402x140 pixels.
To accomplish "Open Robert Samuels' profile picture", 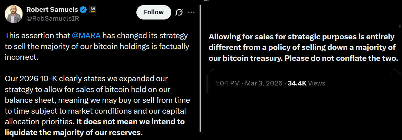I will (14, 14).
